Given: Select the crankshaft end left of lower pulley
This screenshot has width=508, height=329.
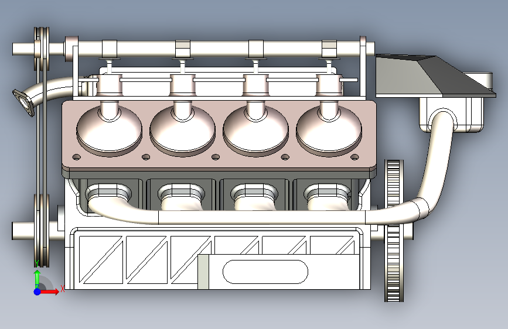Looking at the screenshot, I should pyautogui.click(x=23, y=231).
